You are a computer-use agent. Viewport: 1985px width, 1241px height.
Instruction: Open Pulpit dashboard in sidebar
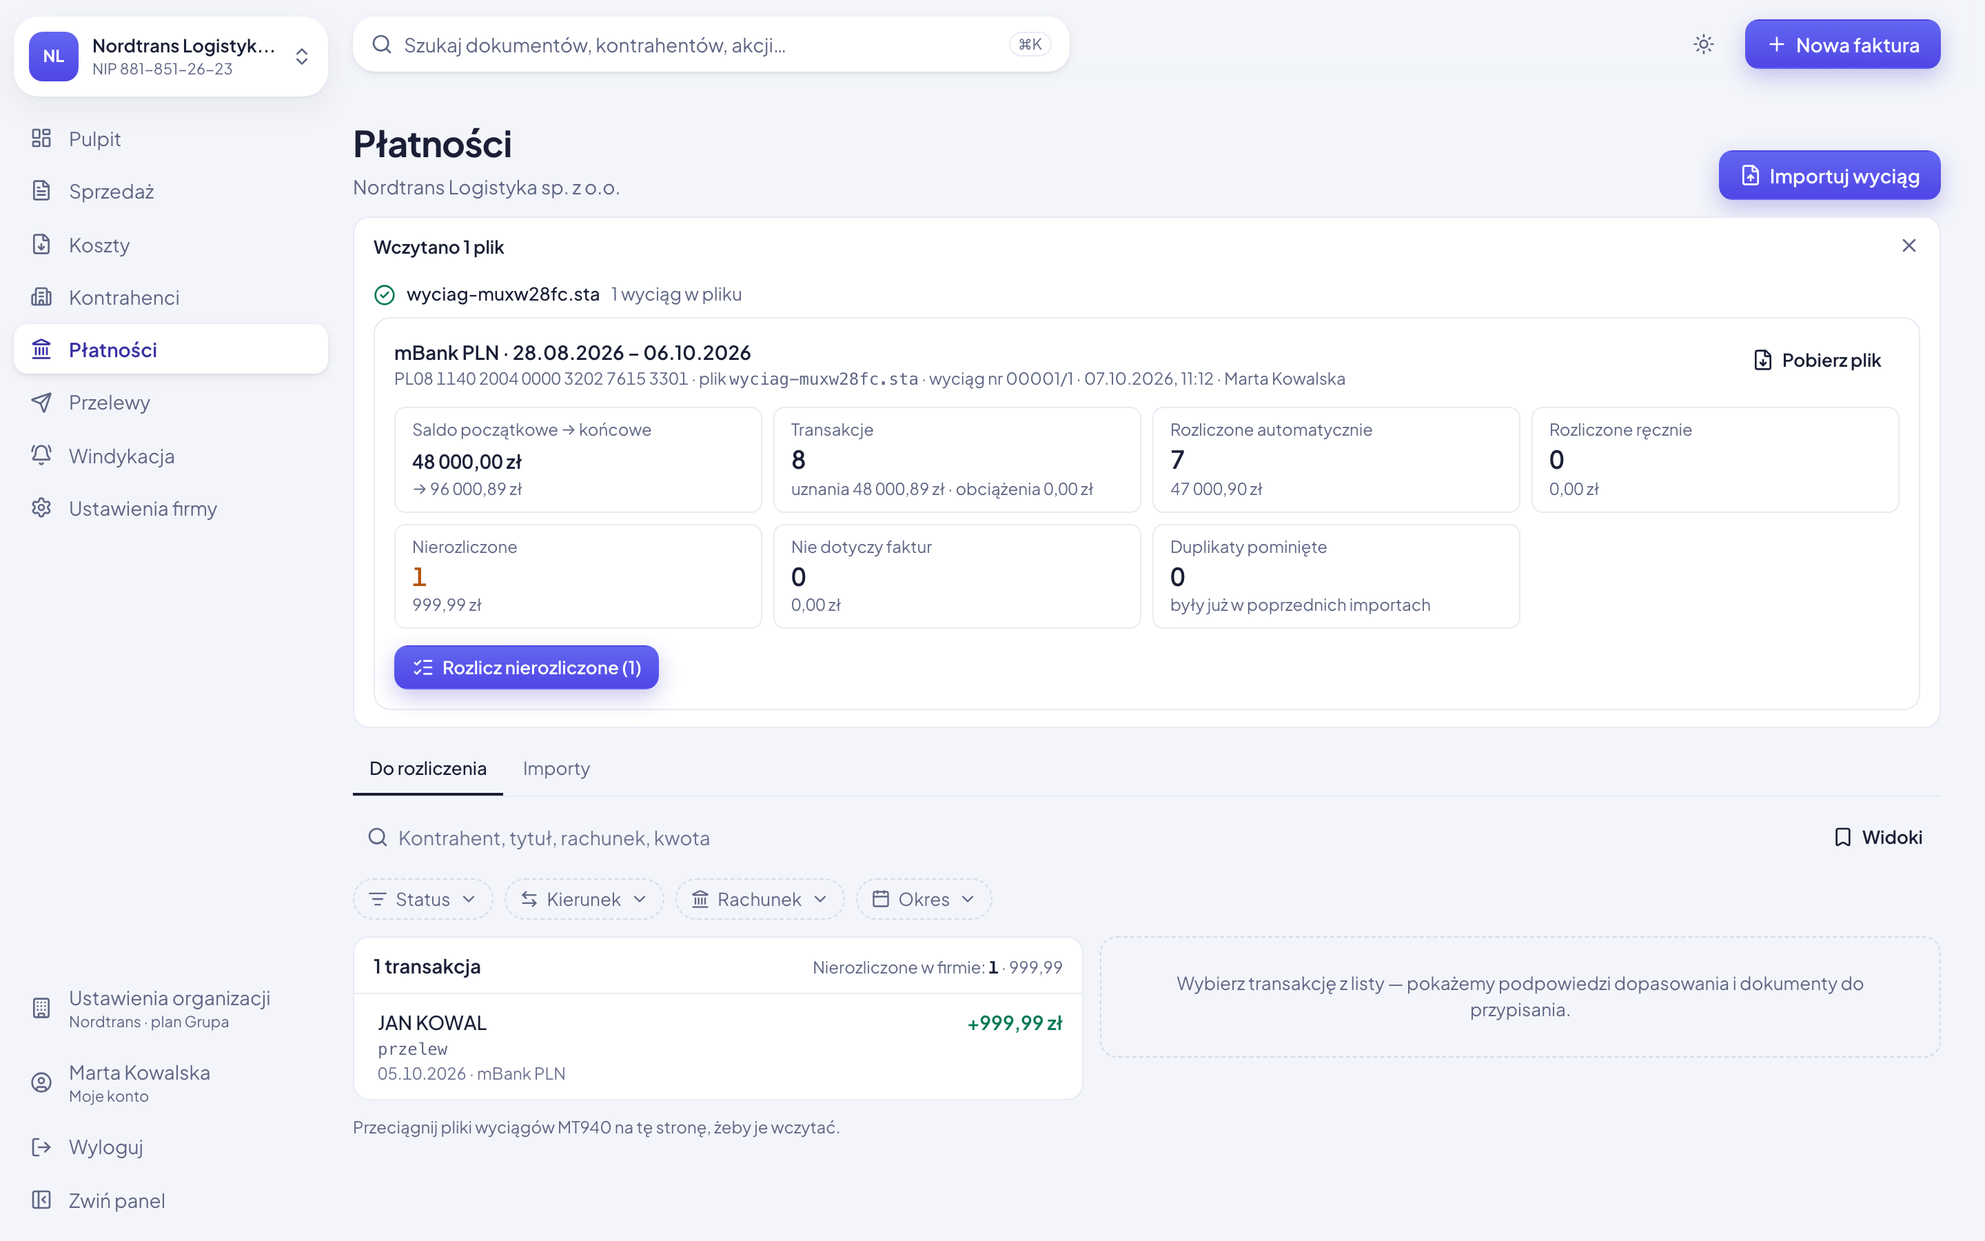pyautogui.click(x=171, y=139)
